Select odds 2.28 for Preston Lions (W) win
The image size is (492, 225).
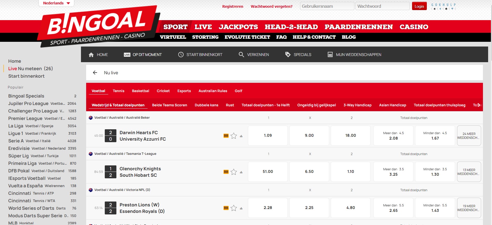coord(268,208)
